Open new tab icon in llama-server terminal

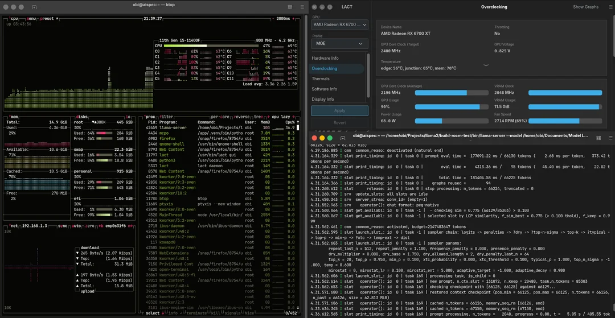click(343, 138)
